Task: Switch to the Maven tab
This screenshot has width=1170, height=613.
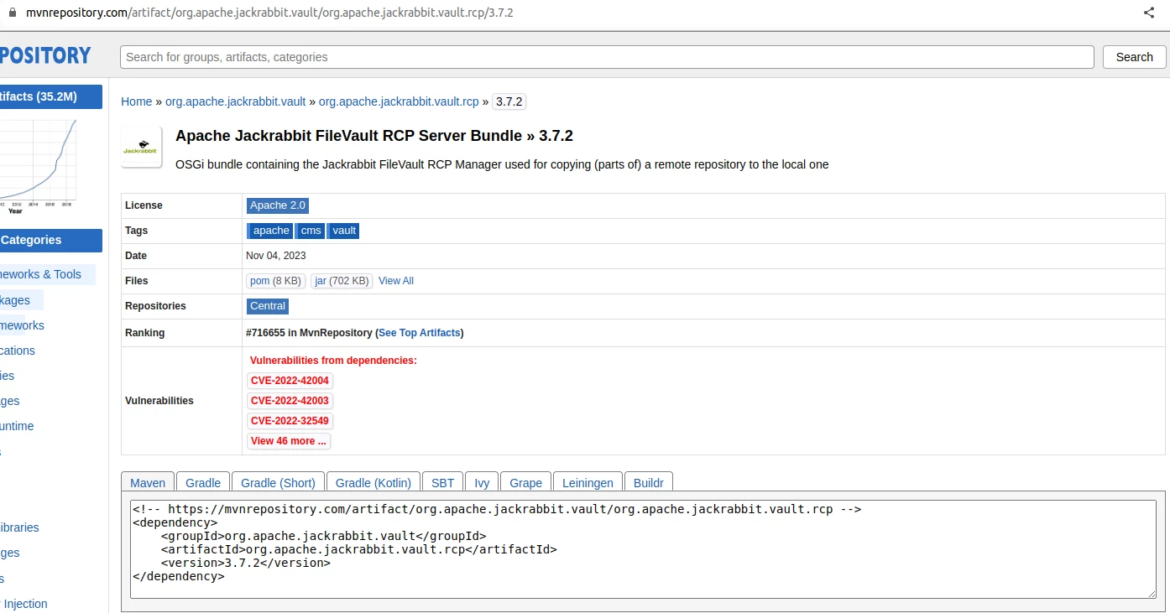Action: point(148,482)
